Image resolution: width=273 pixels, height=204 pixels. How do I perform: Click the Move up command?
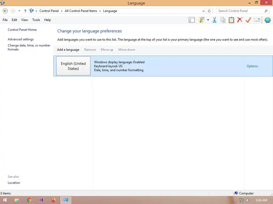pos(107,50)
